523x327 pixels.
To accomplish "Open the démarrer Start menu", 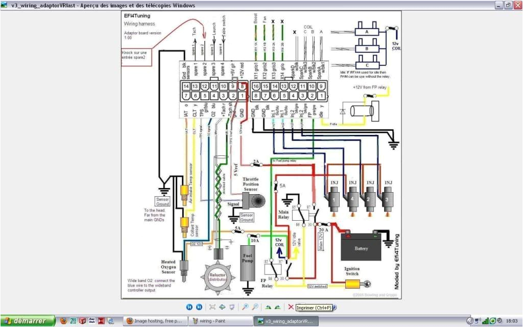I will click(x=25, y=321).
